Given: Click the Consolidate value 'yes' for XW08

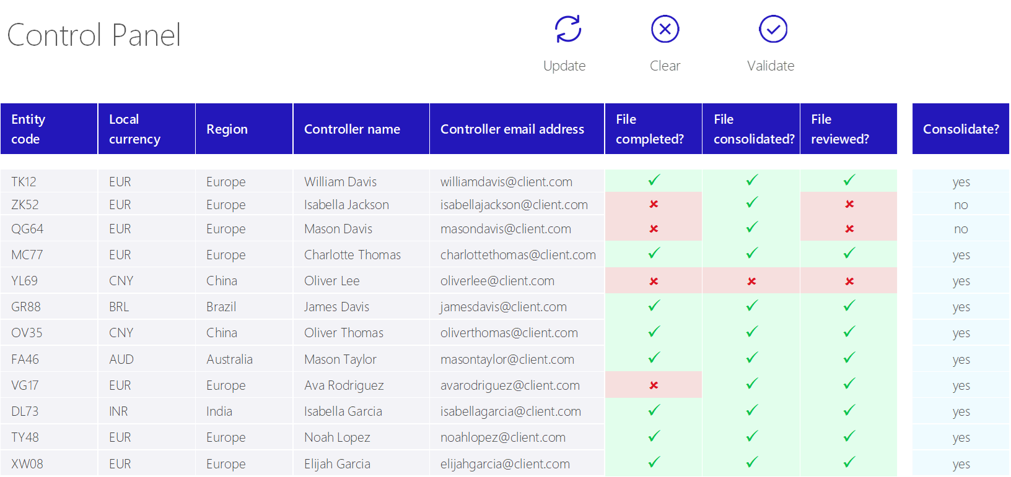Looking at the screenshot, I should pyautogui.click(x=961, y=465).
